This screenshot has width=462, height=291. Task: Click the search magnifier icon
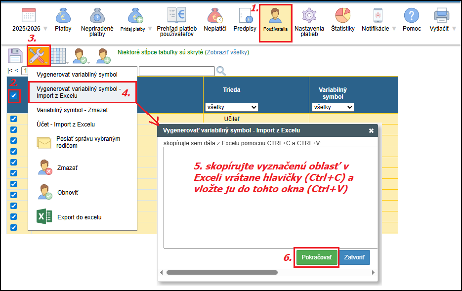coord(221,71)
